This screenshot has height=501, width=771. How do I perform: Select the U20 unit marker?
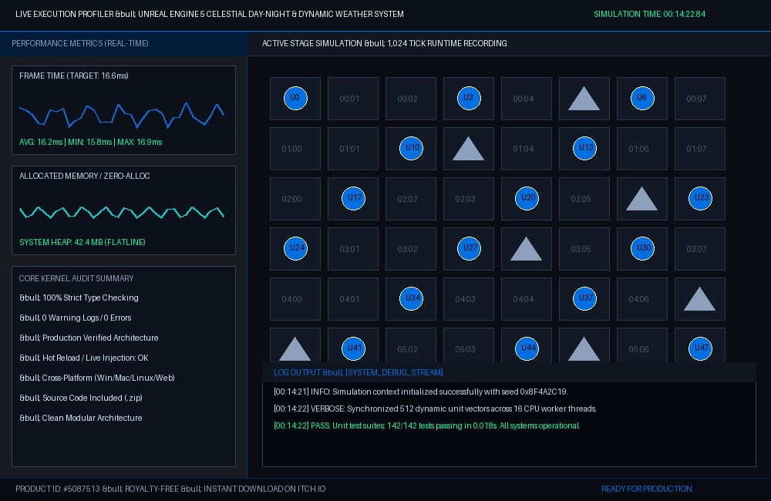pos(527,199)
